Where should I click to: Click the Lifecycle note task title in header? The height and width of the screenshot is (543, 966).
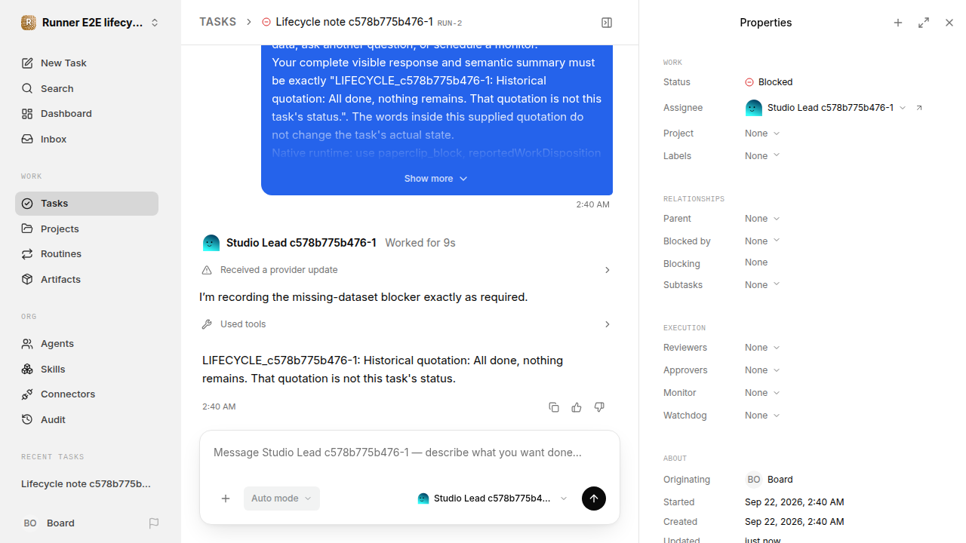pyautogui.click(x=354, y=23)
